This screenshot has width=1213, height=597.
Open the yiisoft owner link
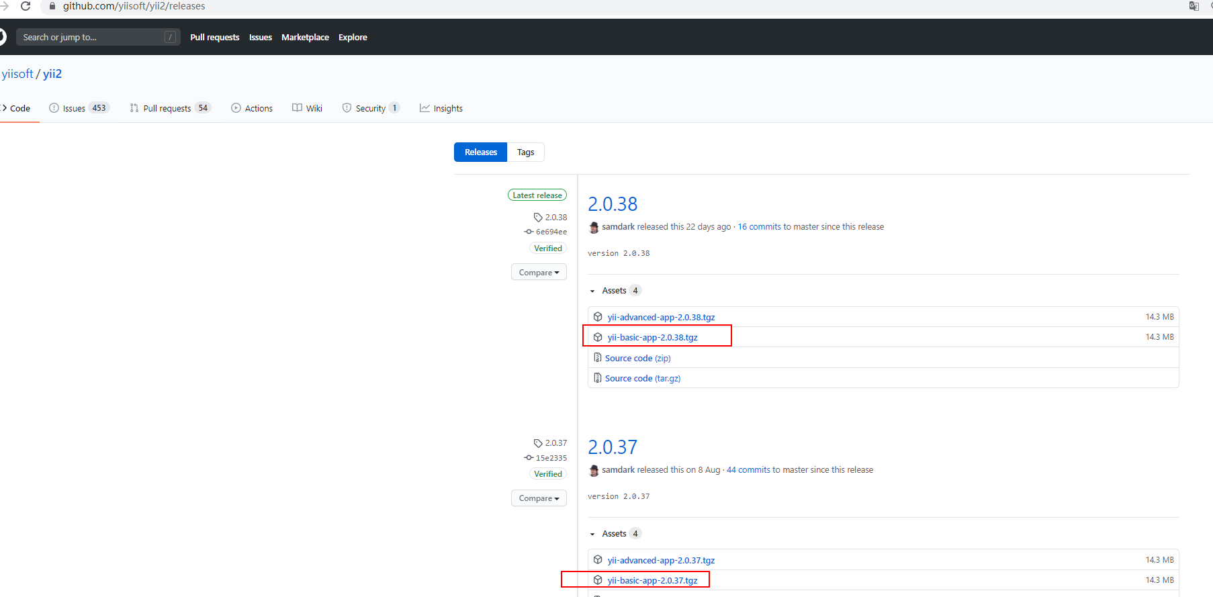pos(17,74)
